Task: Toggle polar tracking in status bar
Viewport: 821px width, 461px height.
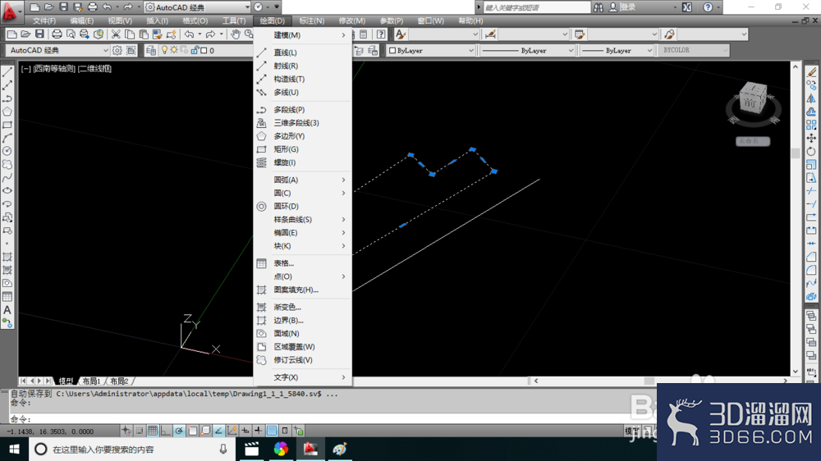Action: coord(179,431)
